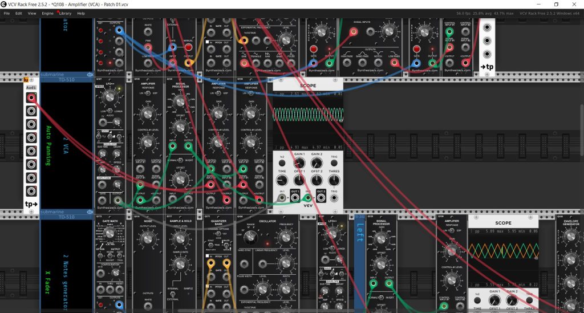This screenshot has height=313, width=584.
Task: Click the TRIG input jack on the middle Scope
Action: pos(334,198)
